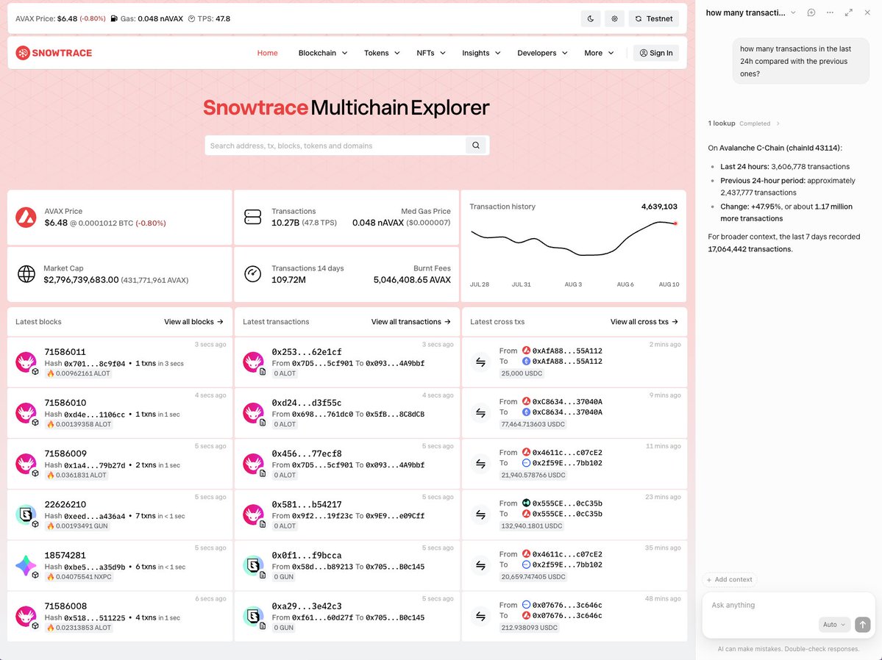Open the Insights dropdown
Viewport: 882px width, 660px height.
481,53
